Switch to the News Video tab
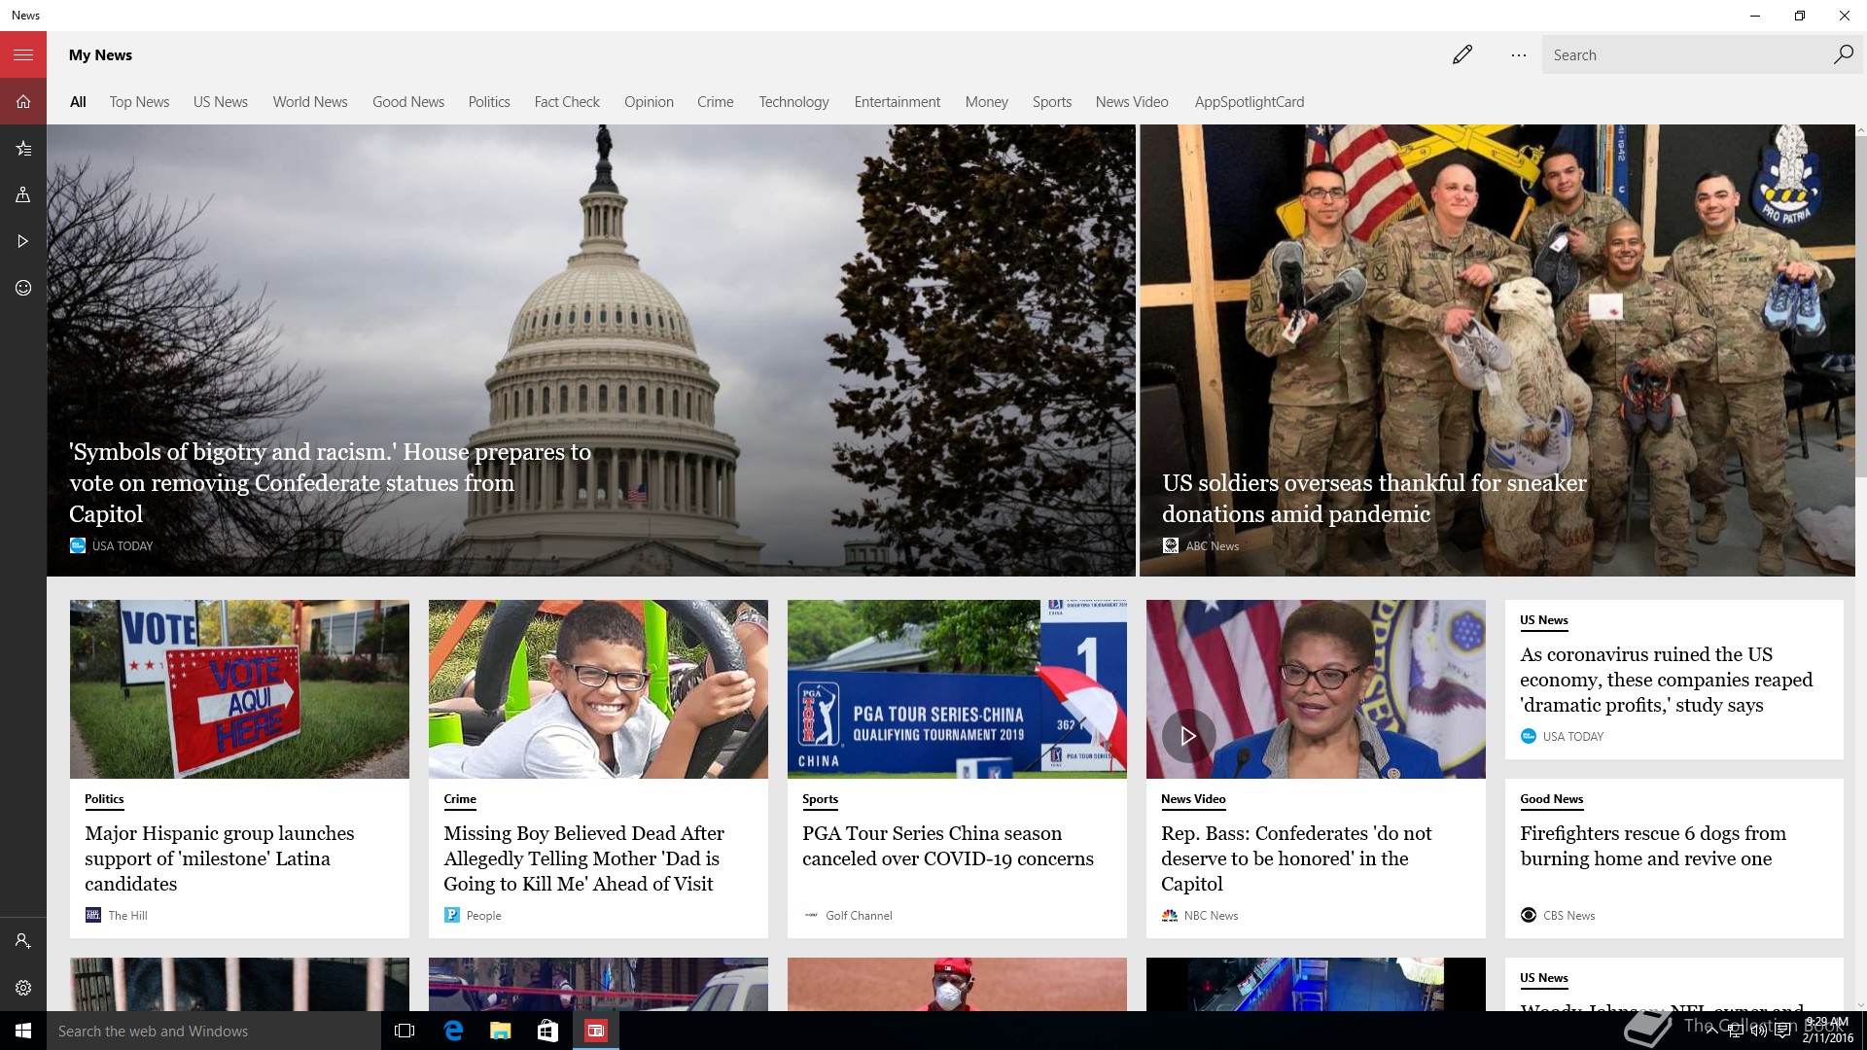Image resolution: width=1867 pixels, height=1050 pixels. [1132, 102]
